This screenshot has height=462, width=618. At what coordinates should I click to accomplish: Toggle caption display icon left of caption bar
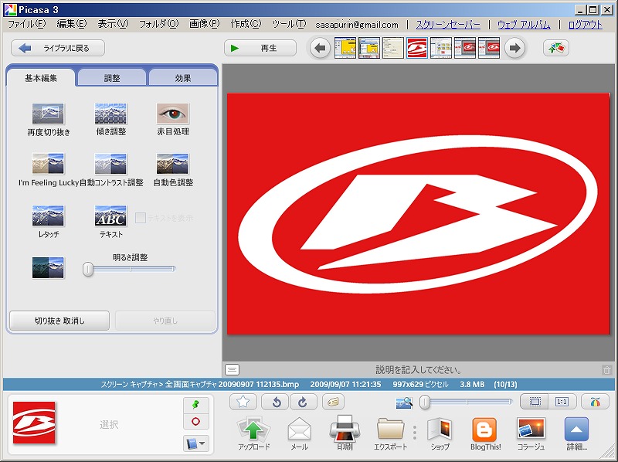(x=233, y=370)
